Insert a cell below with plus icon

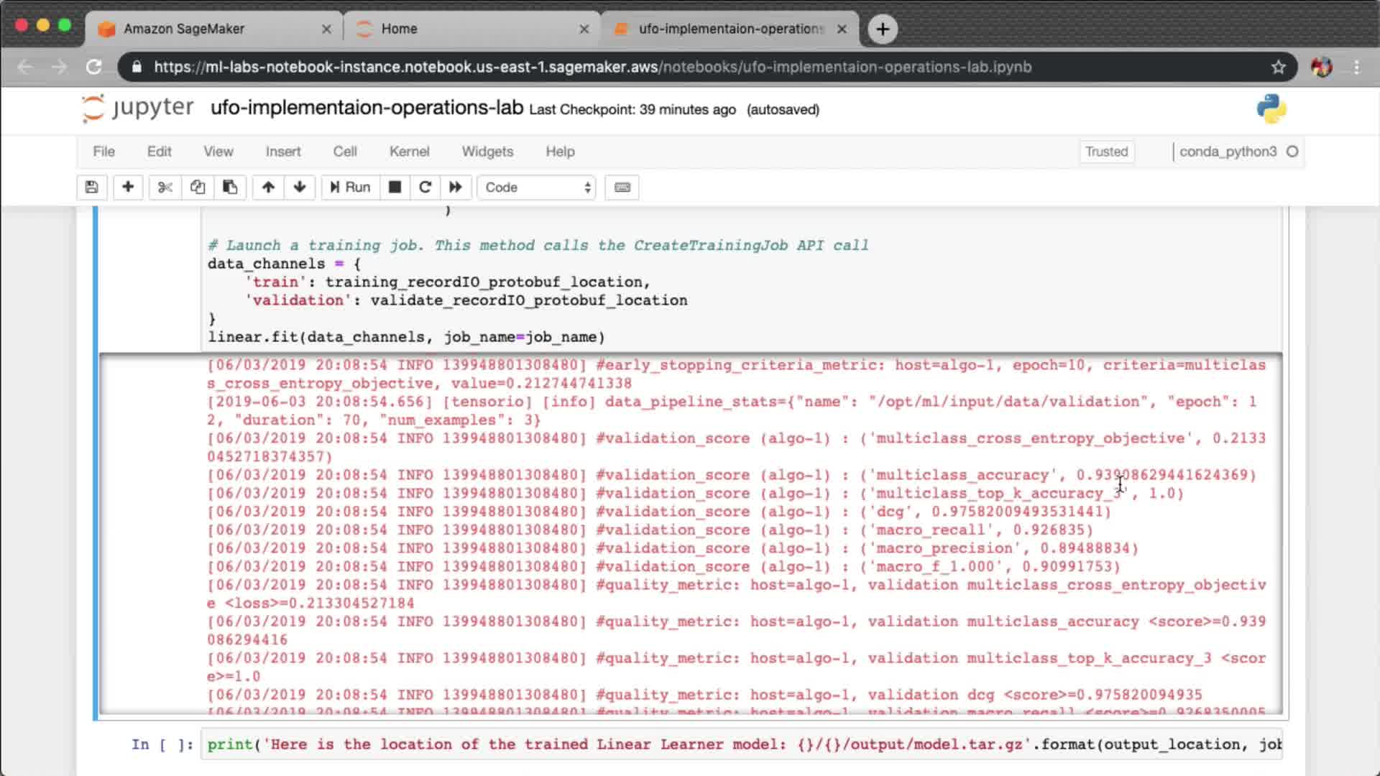pyautogui.click(x=128, y=188)
